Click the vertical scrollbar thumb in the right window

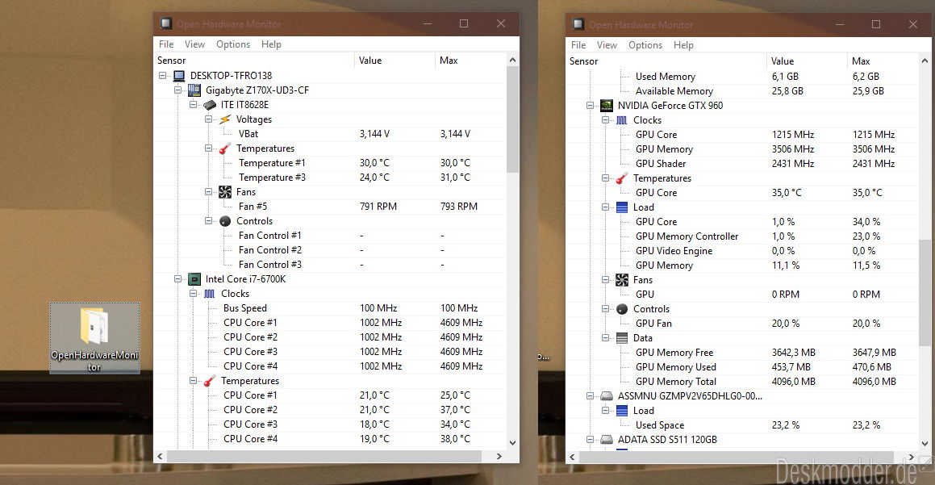925,294
